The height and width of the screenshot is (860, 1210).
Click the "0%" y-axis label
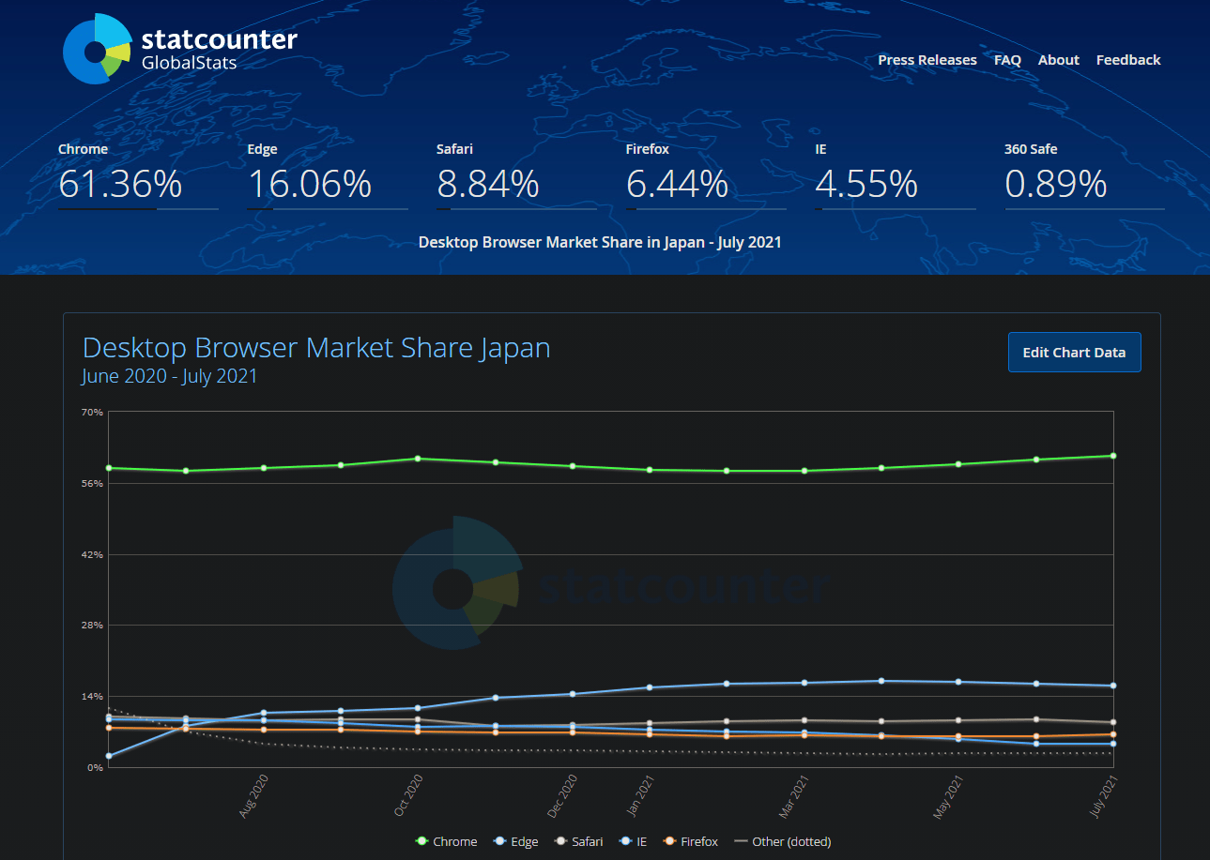(x=95, y=768)
